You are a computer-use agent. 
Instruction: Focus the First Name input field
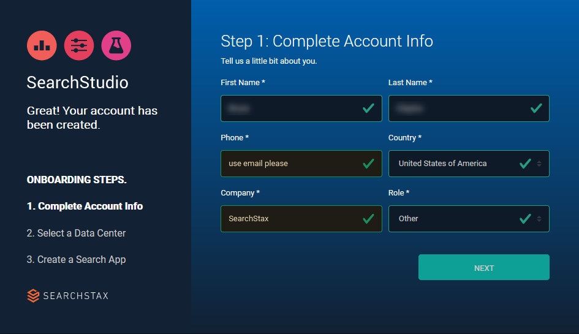301,108
